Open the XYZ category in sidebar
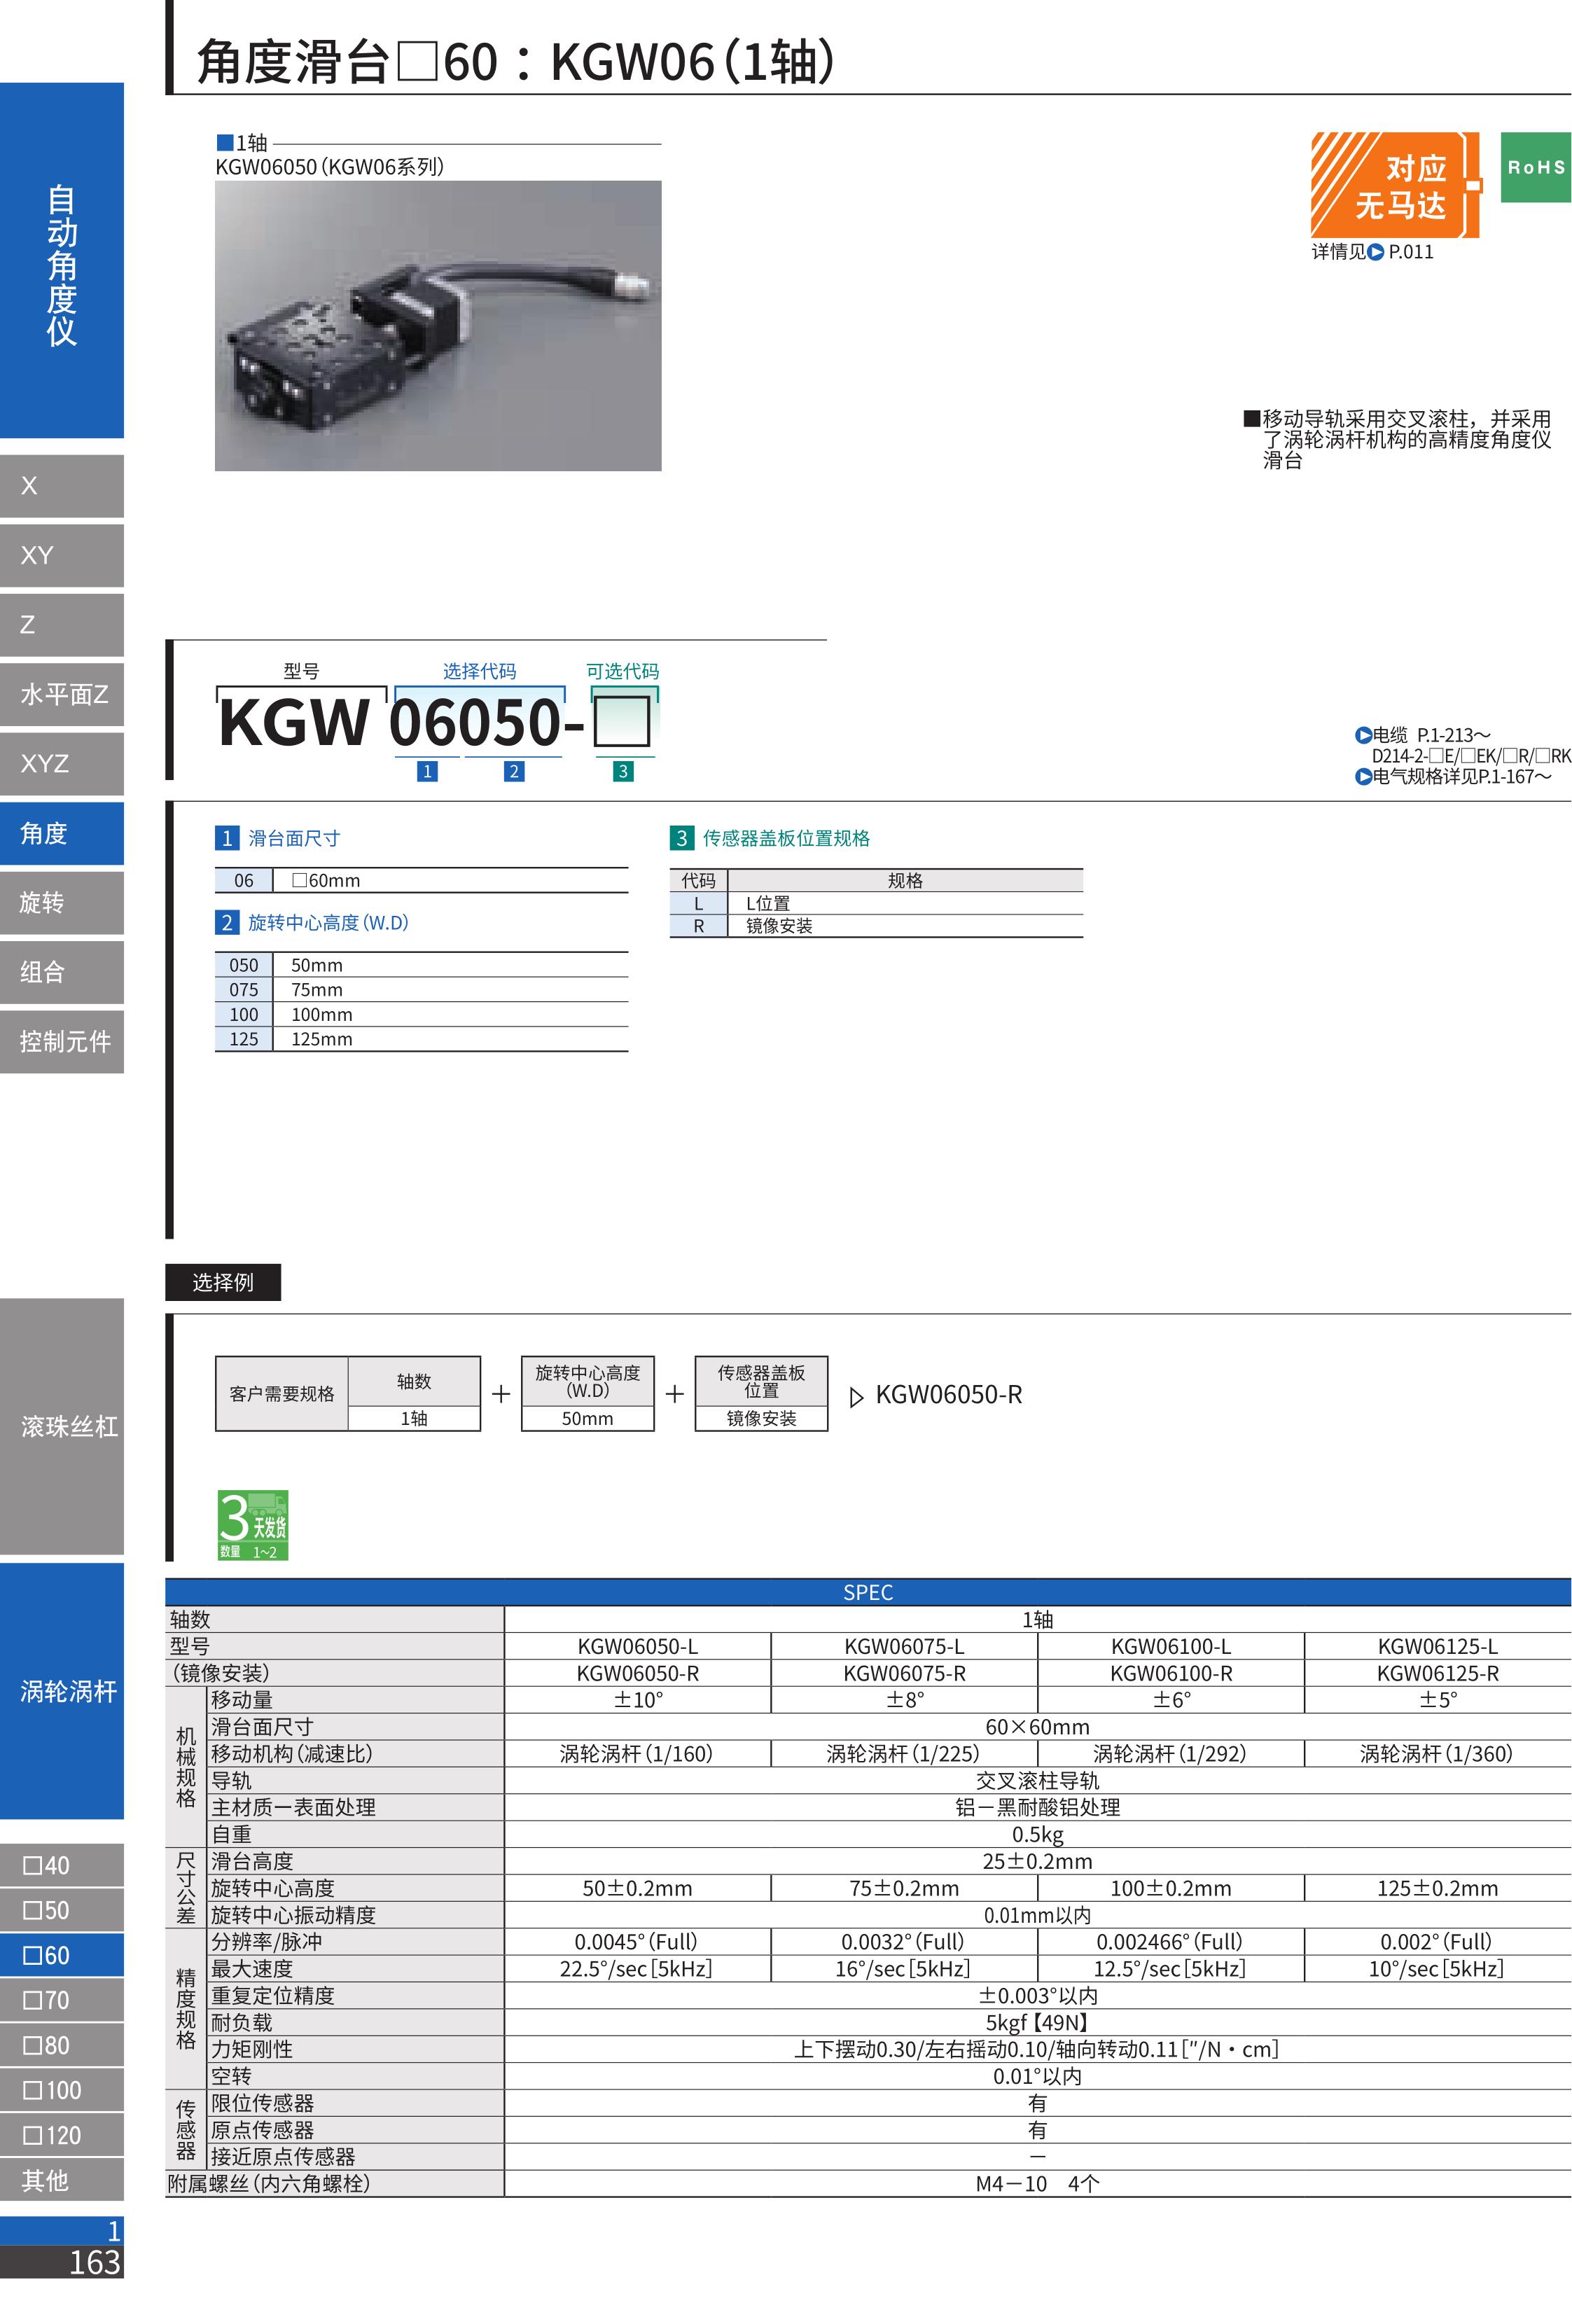This screenshot has height=2324, width=1572. coord(61,763)
